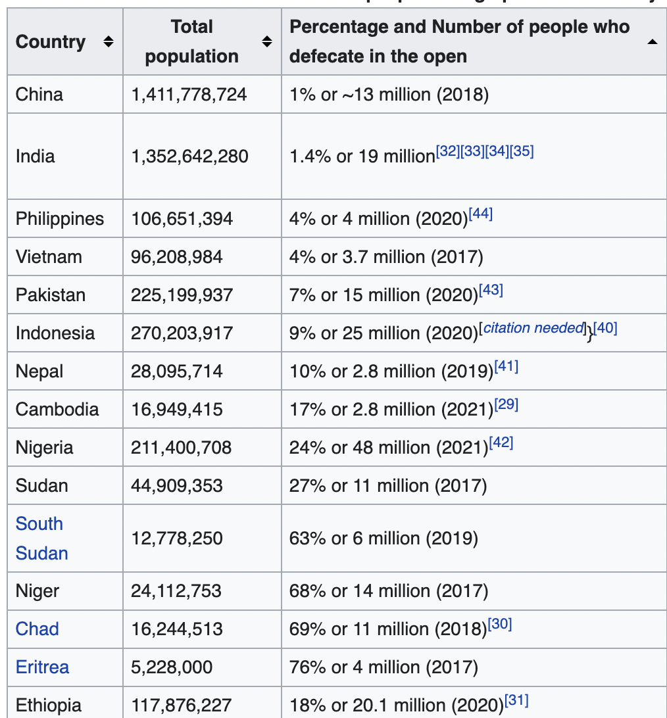Open citation 30 for Chad
This screenshot has width=667, height=718.
click(x=500, y=624)
